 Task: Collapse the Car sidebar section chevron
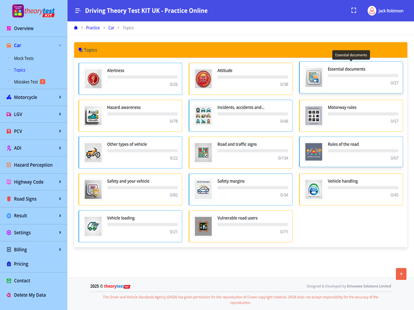60,45
